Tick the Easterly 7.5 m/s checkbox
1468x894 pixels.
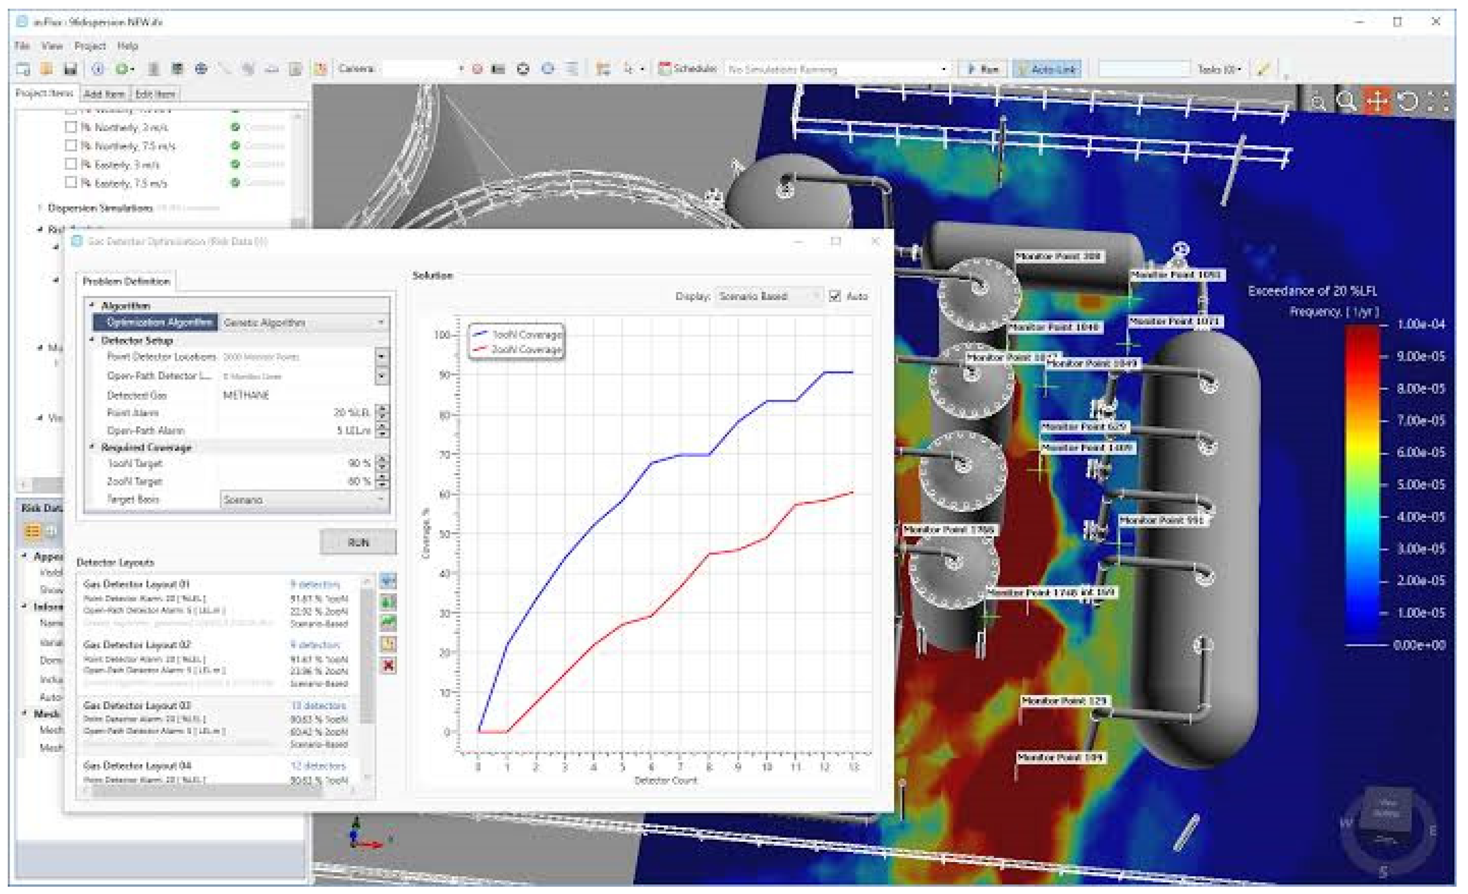pos(71,183)
